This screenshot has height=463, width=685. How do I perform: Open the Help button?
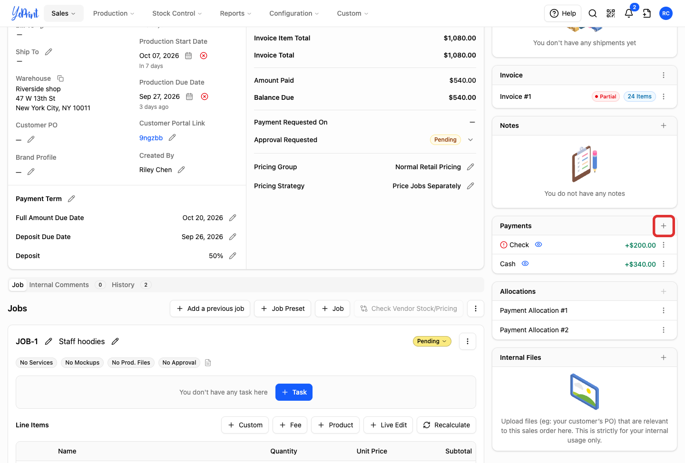(563, 13)
